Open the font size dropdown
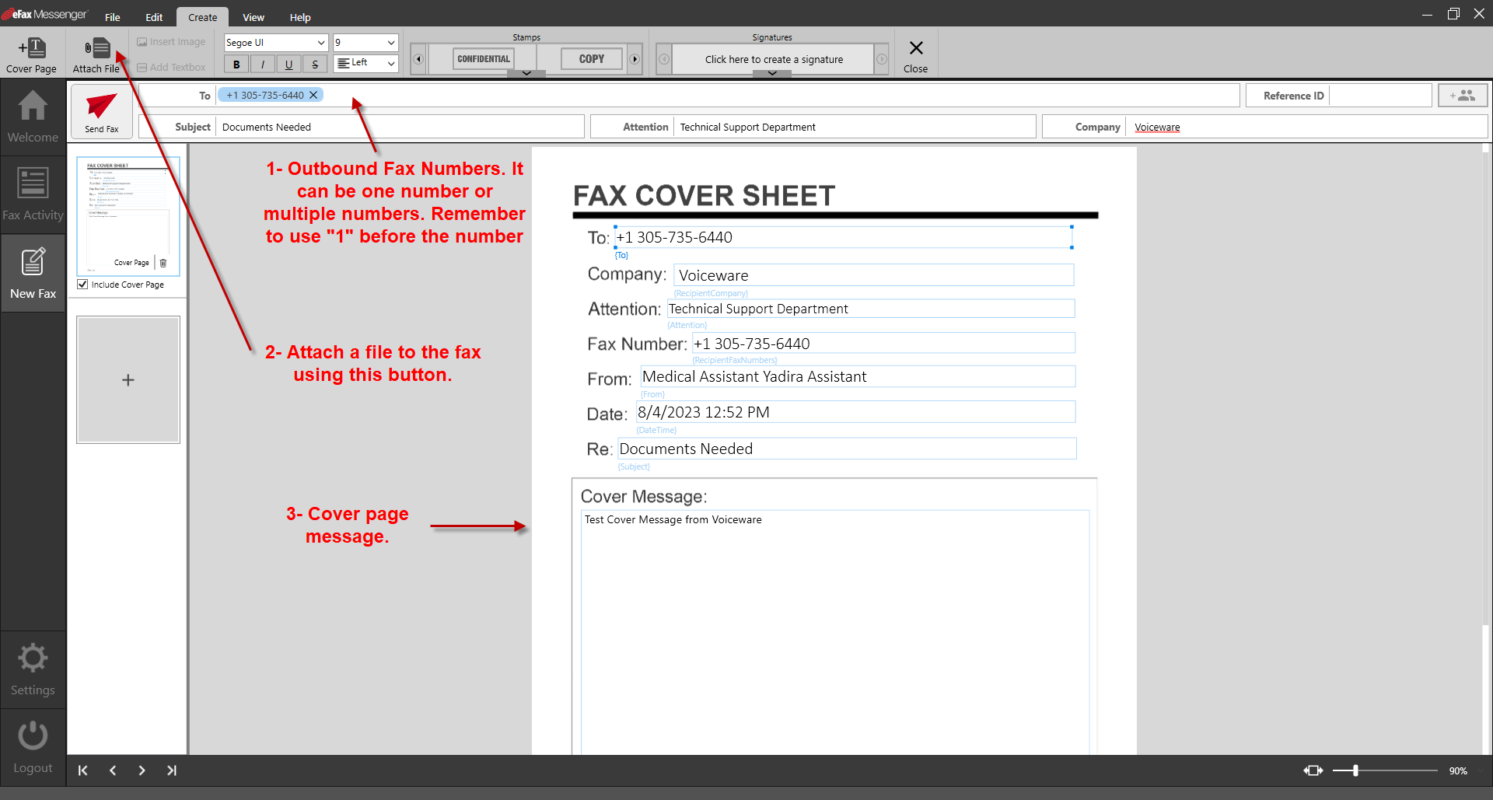The image size is (1493, 800). pyautogui.click(x=365, y=43)
